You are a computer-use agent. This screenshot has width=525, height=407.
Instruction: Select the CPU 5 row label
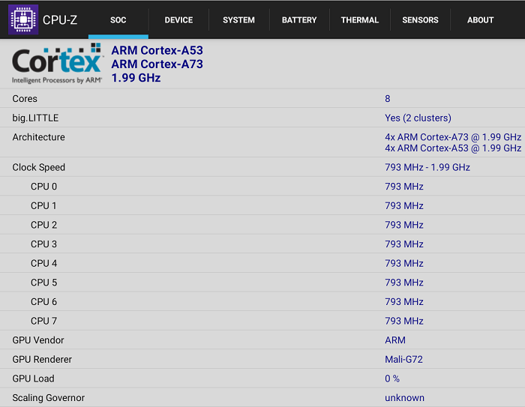(x=43, y=283)
